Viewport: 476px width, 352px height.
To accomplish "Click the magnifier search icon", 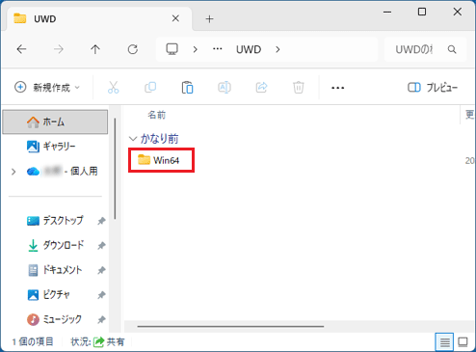I will 452,49.
